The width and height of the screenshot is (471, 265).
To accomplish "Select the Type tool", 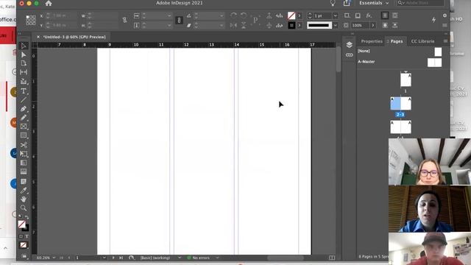I will point(24,91).
